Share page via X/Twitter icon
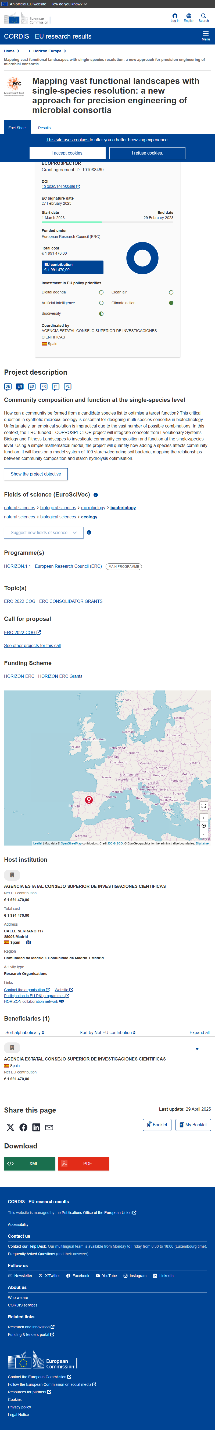Image resolution: width=215 pixels, height=1430 pixels. click(10, 1127)
